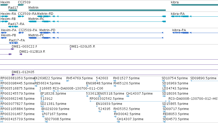Screen dimensions: 218x123
Task: Click the RH65120.5prime EST label
Action: tap(127, 83)
